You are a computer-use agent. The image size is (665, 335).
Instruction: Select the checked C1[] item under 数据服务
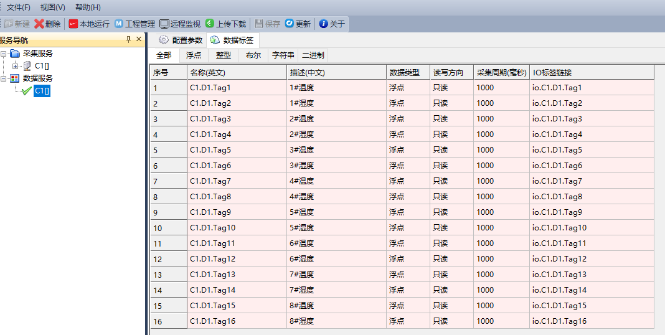[41, 91]
